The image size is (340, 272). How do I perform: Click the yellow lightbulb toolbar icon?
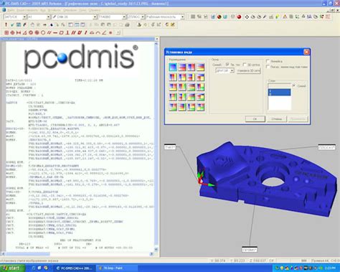pos(277,17)
